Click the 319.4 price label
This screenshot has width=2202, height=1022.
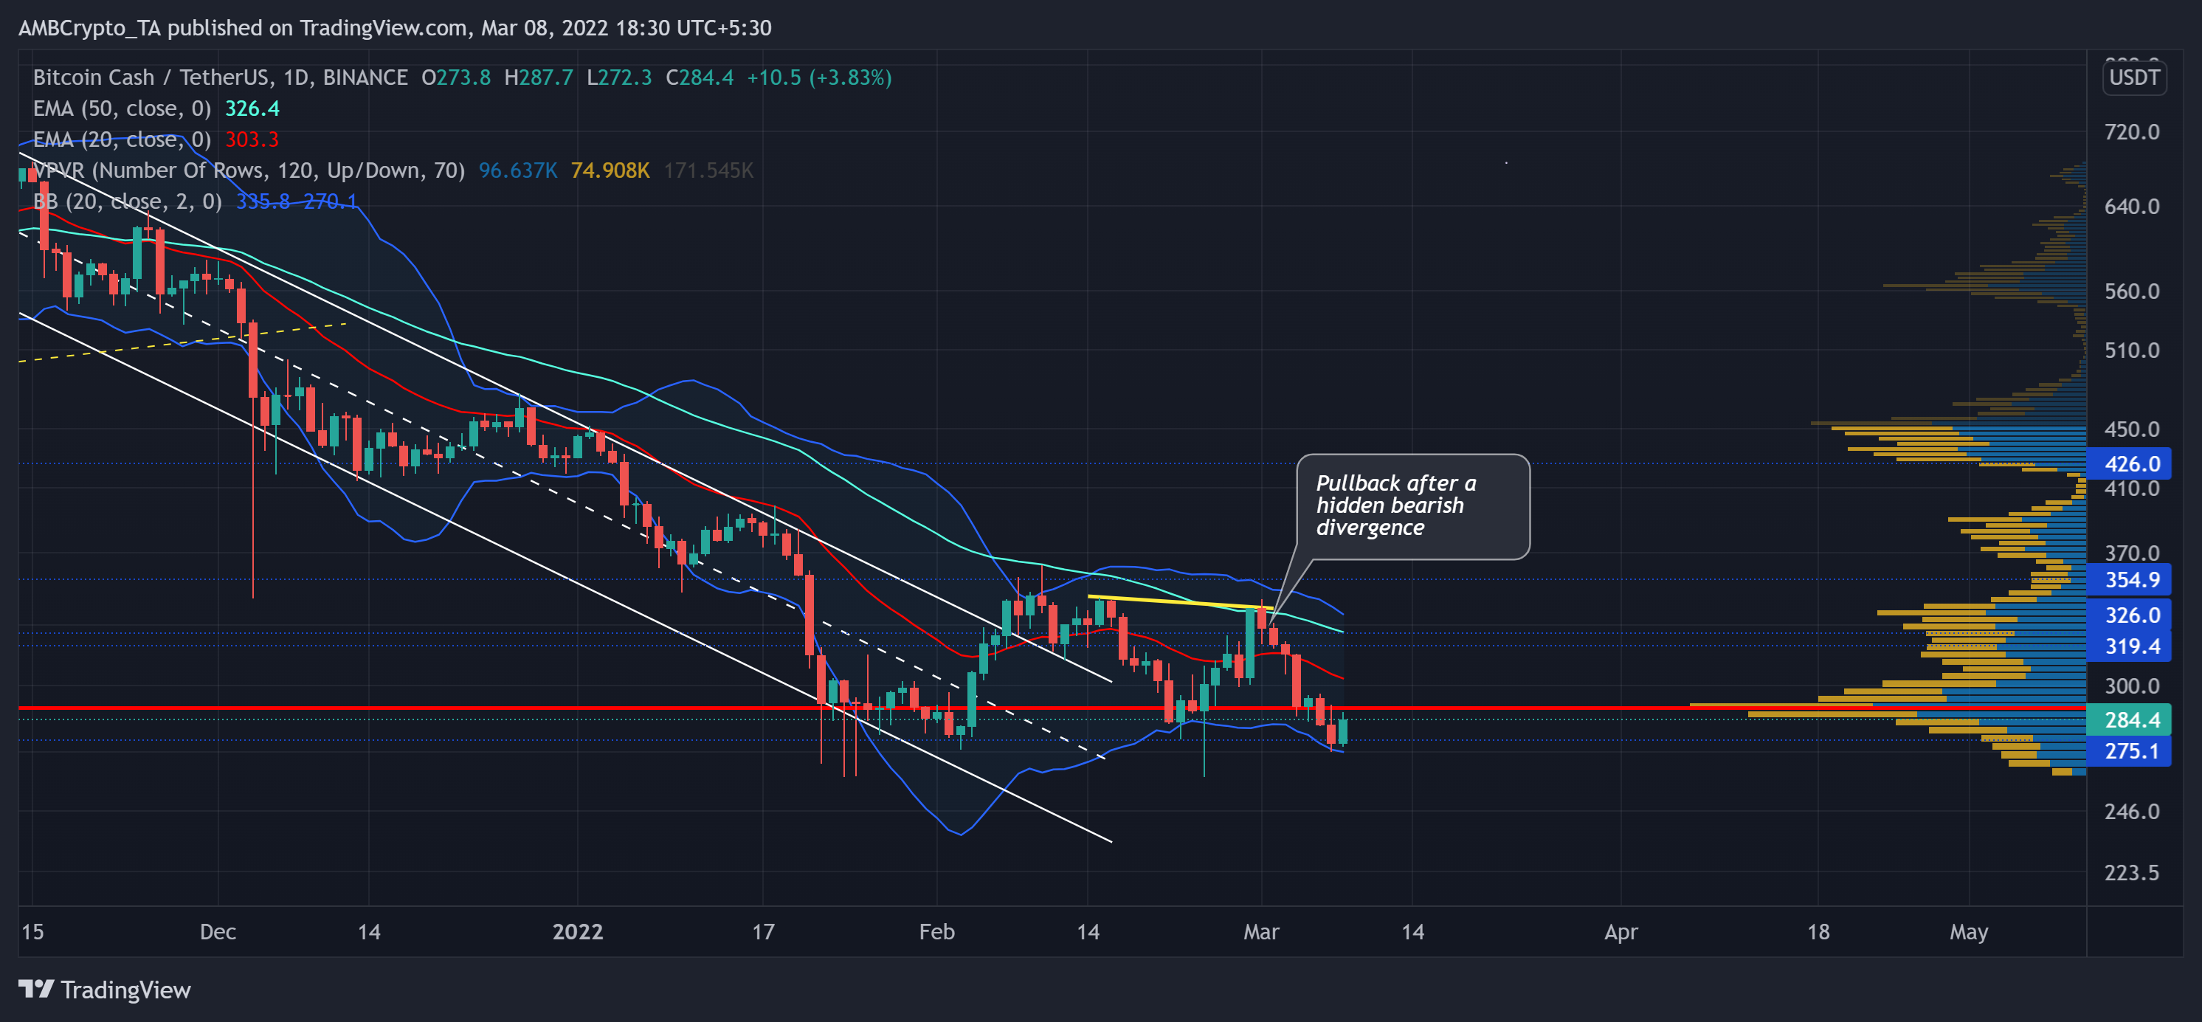[2128, 647]
